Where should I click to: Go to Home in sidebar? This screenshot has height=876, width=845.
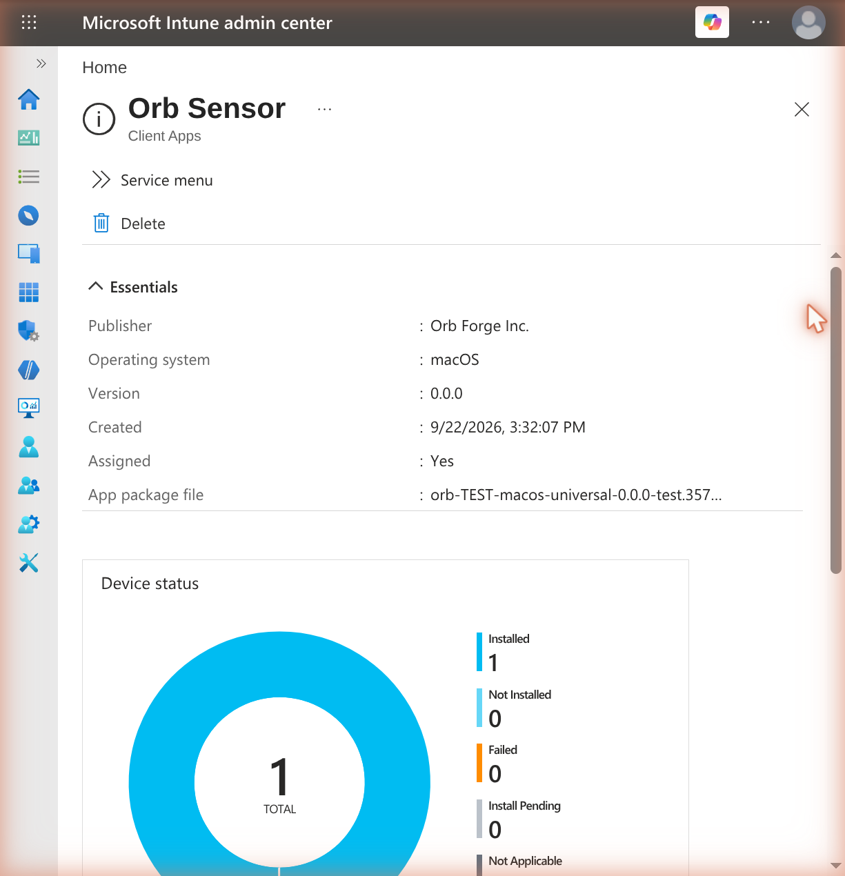(x=29, y=99)
